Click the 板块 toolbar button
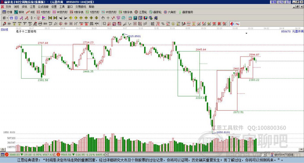The width and height of the screenshot is (304, 163). (x=19, y=12)
